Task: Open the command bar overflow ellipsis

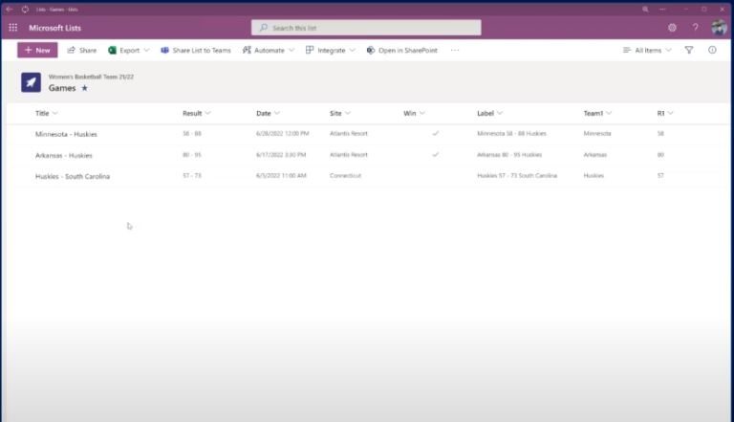Action: [455, 50]
